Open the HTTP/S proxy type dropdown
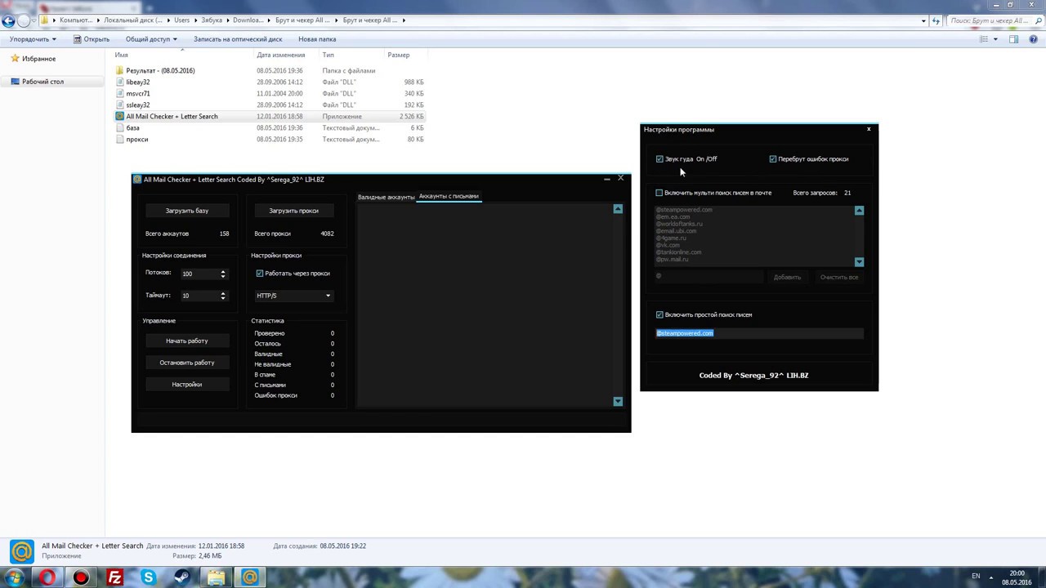This screenshot has height=588, width=1046. [293, 296]
